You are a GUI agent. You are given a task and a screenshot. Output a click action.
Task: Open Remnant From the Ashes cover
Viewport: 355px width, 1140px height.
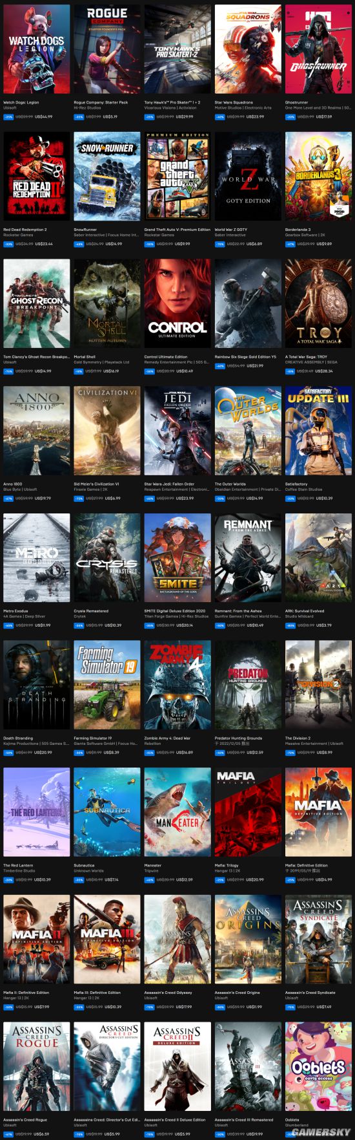(x=248, y=558)
